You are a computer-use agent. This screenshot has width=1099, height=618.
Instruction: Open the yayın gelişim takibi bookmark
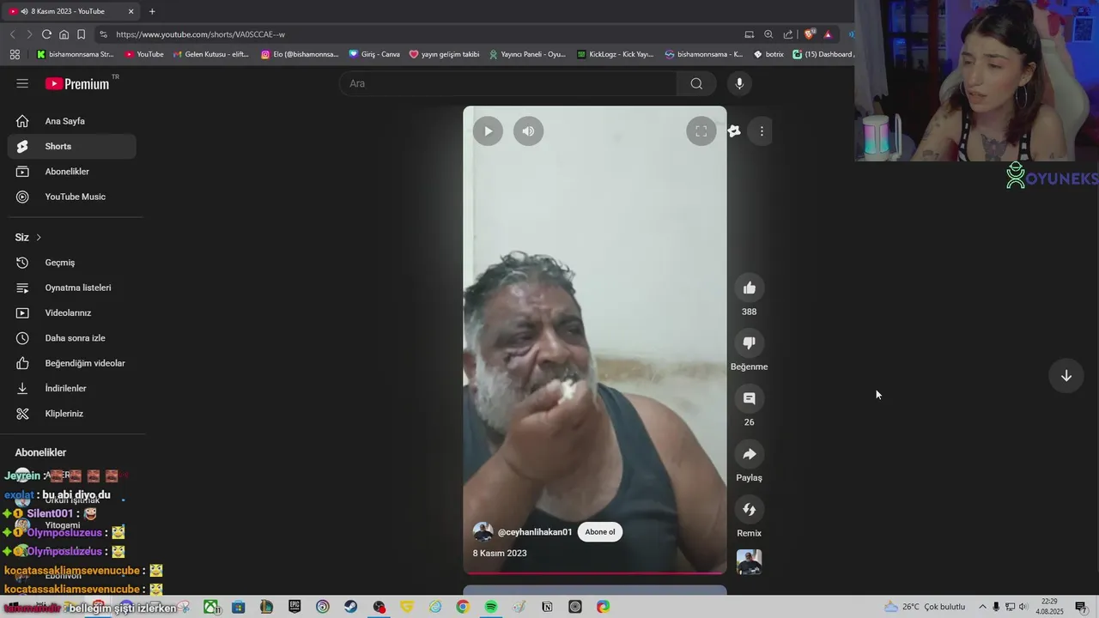click(x=444, y=54)
